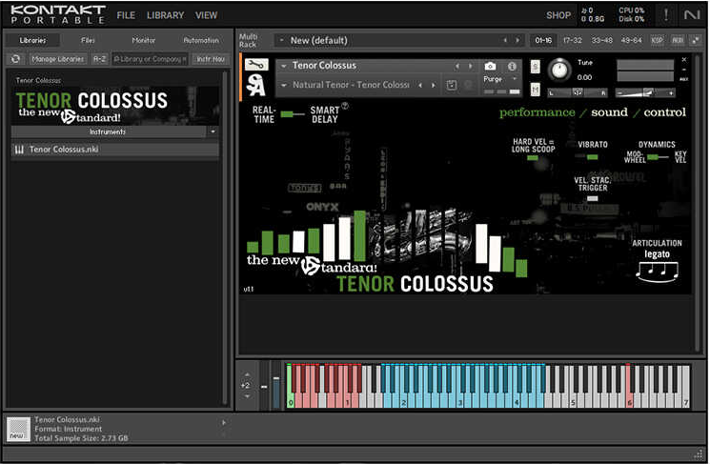
Task: Click the new instrument thumbnail in info pane
Action: 18,429
